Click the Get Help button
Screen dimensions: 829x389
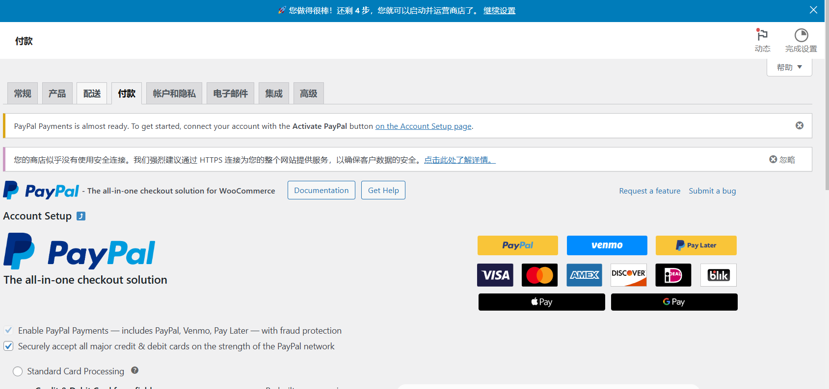click(383, 190)
